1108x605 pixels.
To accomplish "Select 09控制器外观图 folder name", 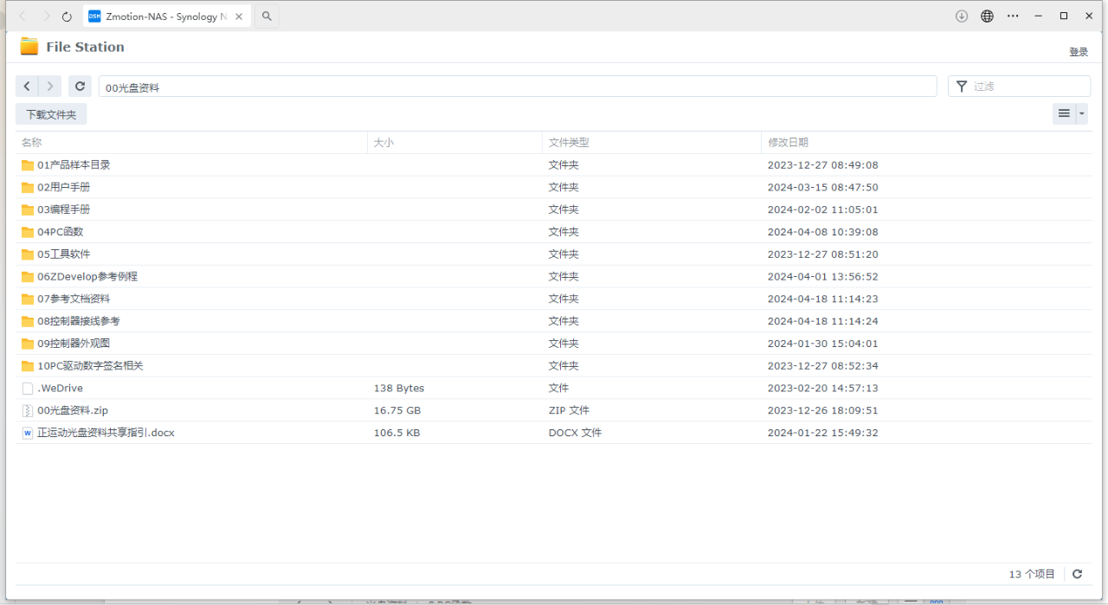I will [x=74, y=344].
